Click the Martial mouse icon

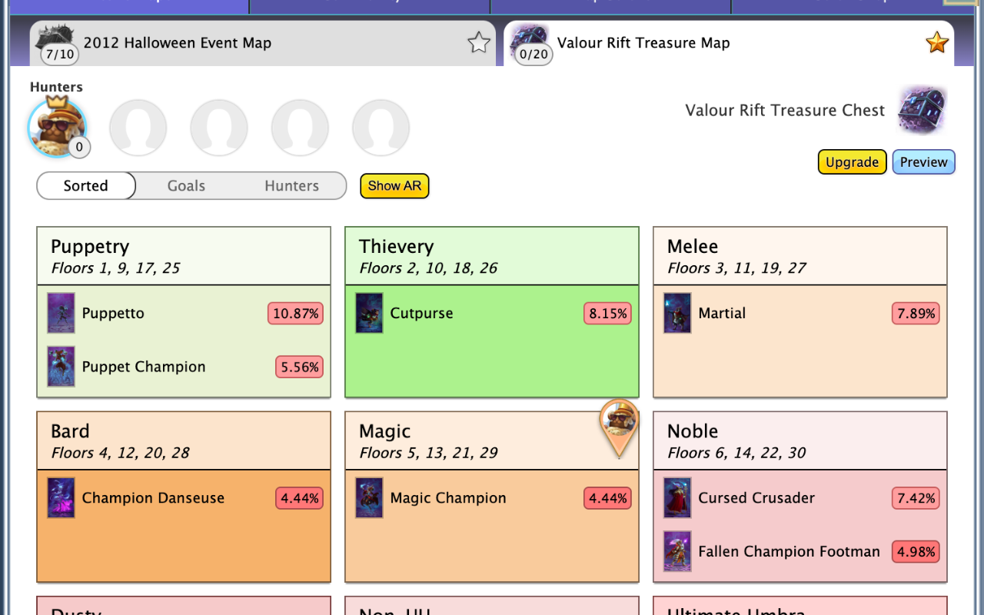click(677, 313)
